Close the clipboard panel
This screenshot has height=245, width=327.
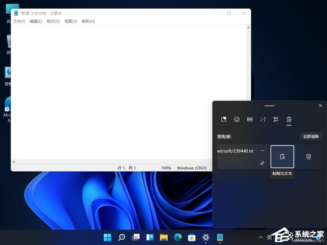coord(321,105)
